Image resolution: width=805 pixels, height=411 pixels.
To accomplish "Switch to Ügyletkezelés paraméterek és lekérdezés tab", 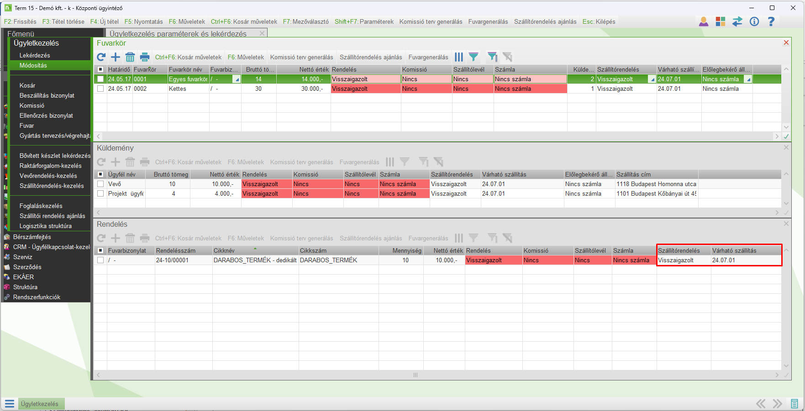I will coord(178,33).
